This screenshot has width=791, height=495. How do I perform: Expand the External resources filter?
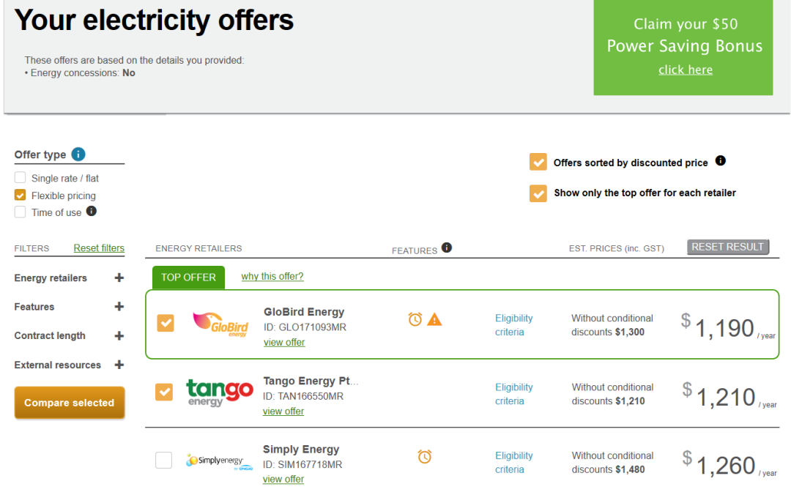click(x=119, y=365)
